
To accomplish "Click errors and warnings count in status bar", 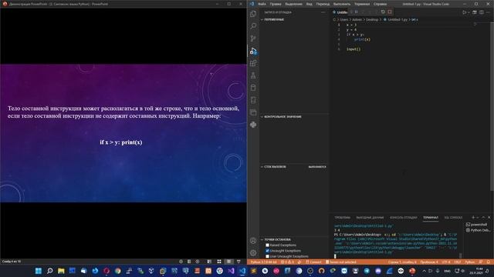I will (287, 262).
